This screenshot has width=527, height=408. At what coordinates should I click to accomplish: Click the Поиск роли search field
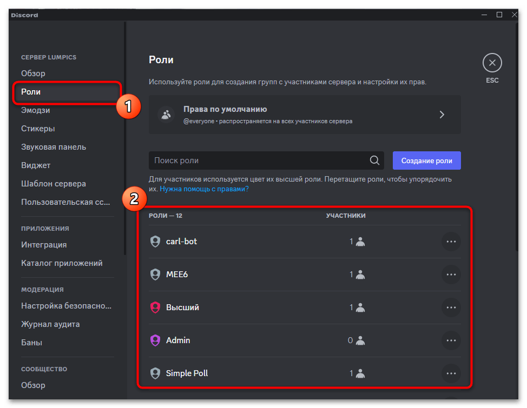257,160
